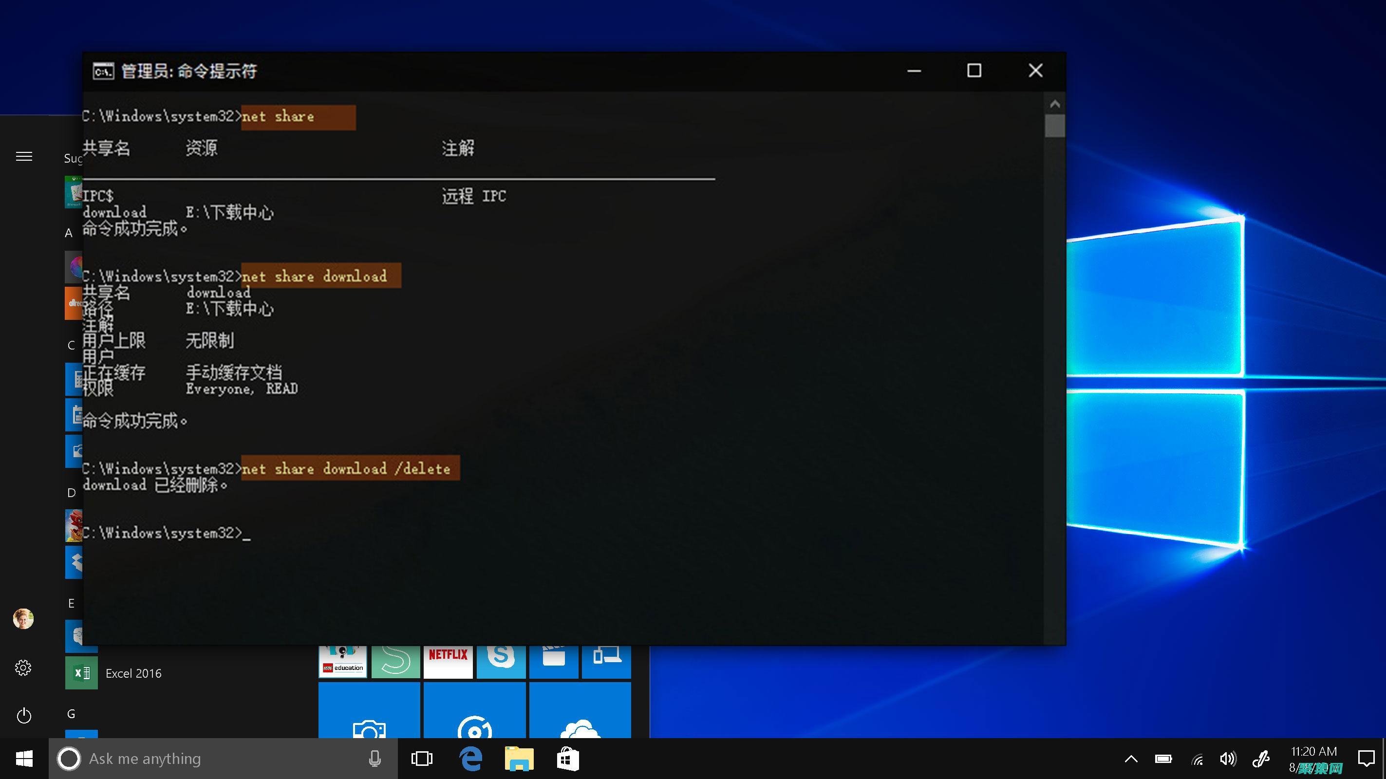Click the Search bar in taskbar

pos(220,758)
